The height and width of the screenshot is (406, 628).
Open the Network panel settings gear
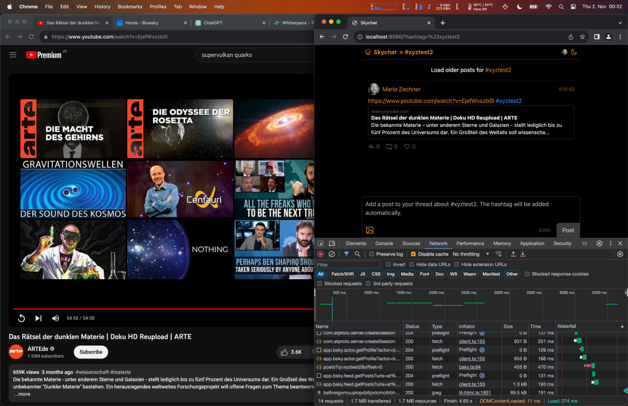tap(620, 254)
